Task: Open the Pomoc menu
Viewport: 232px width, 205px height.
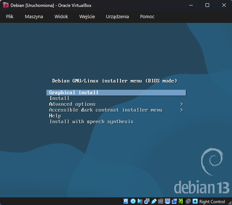Action: pos(147,17)
